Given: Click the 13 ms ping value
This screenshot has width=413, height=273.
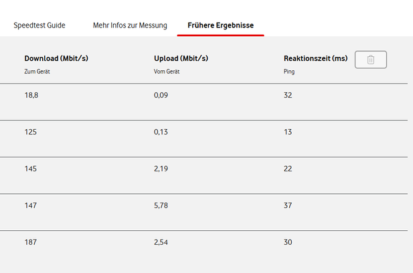Looking at the screenshot, I should coord(288,132).
